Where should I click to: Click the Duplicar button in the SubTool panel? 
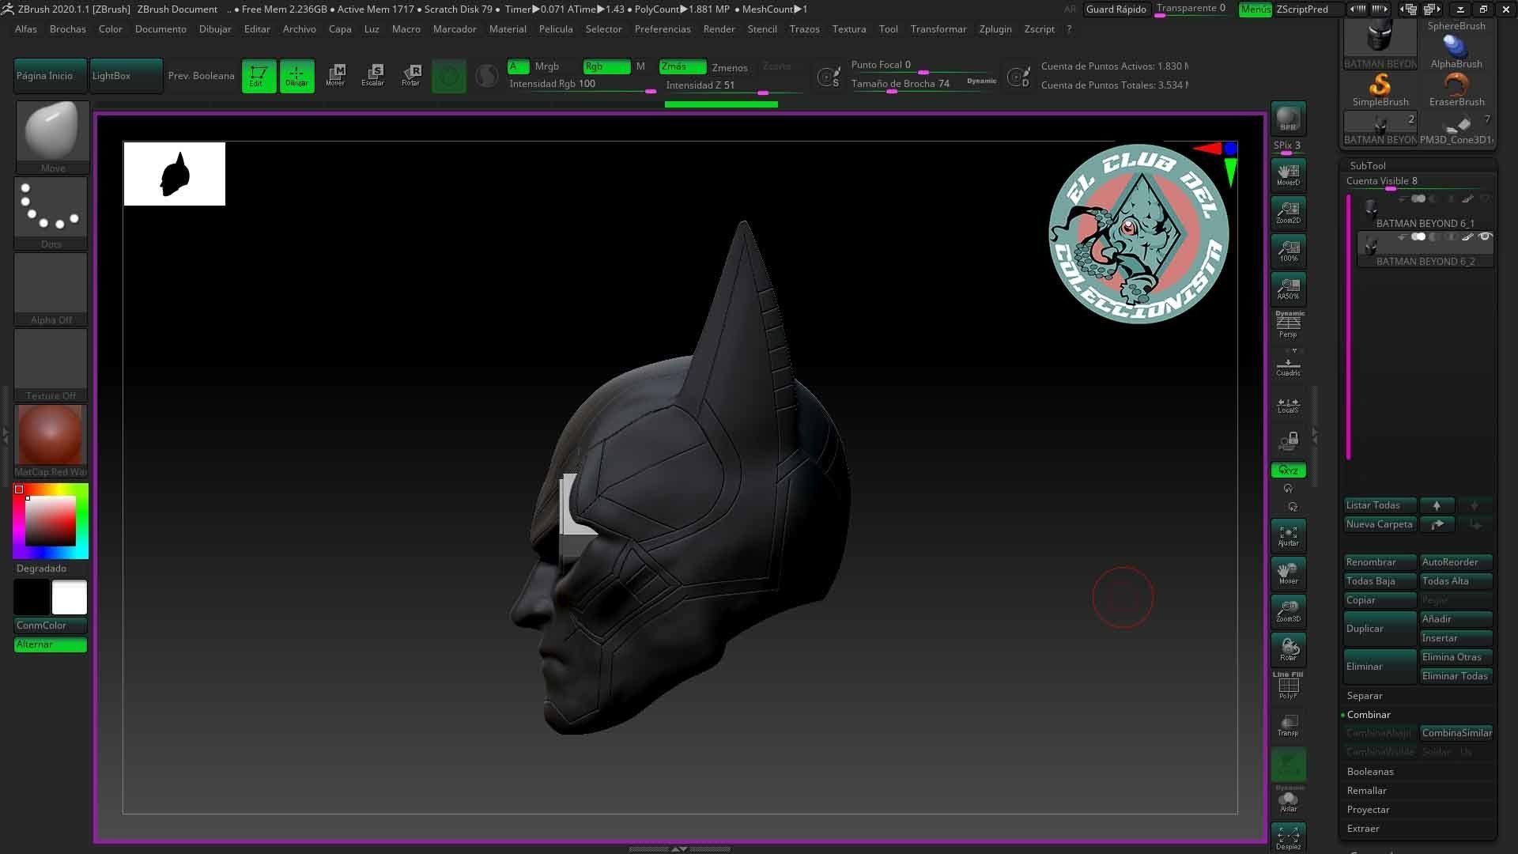pos(1379,628)
